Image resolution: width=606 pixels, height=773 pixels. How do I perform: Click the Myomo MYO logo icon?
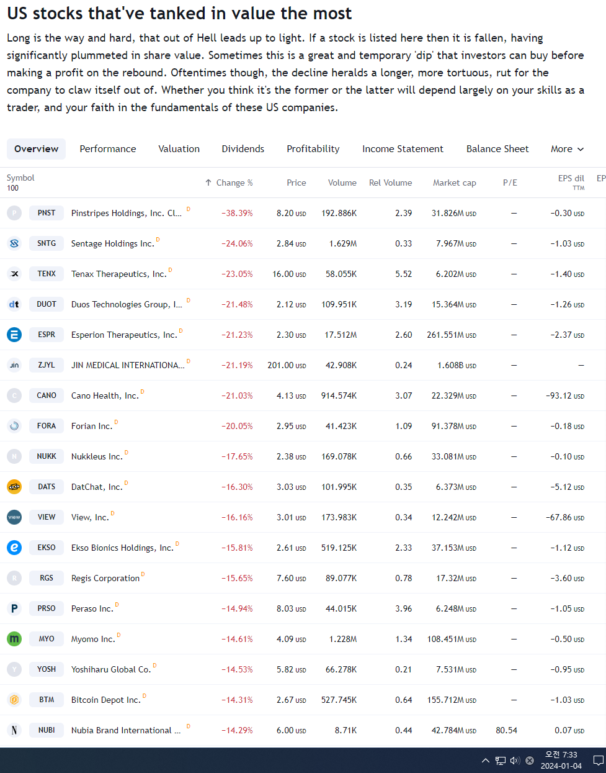(14, 639)
